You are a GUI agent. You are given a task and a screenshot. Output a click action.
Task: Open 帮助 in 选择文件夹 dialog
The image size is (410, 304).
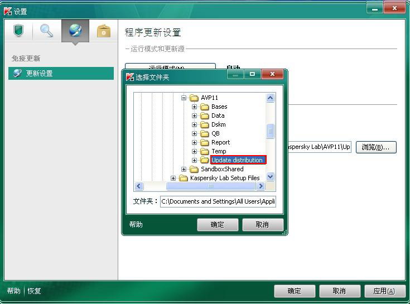(x=136, y=224)
